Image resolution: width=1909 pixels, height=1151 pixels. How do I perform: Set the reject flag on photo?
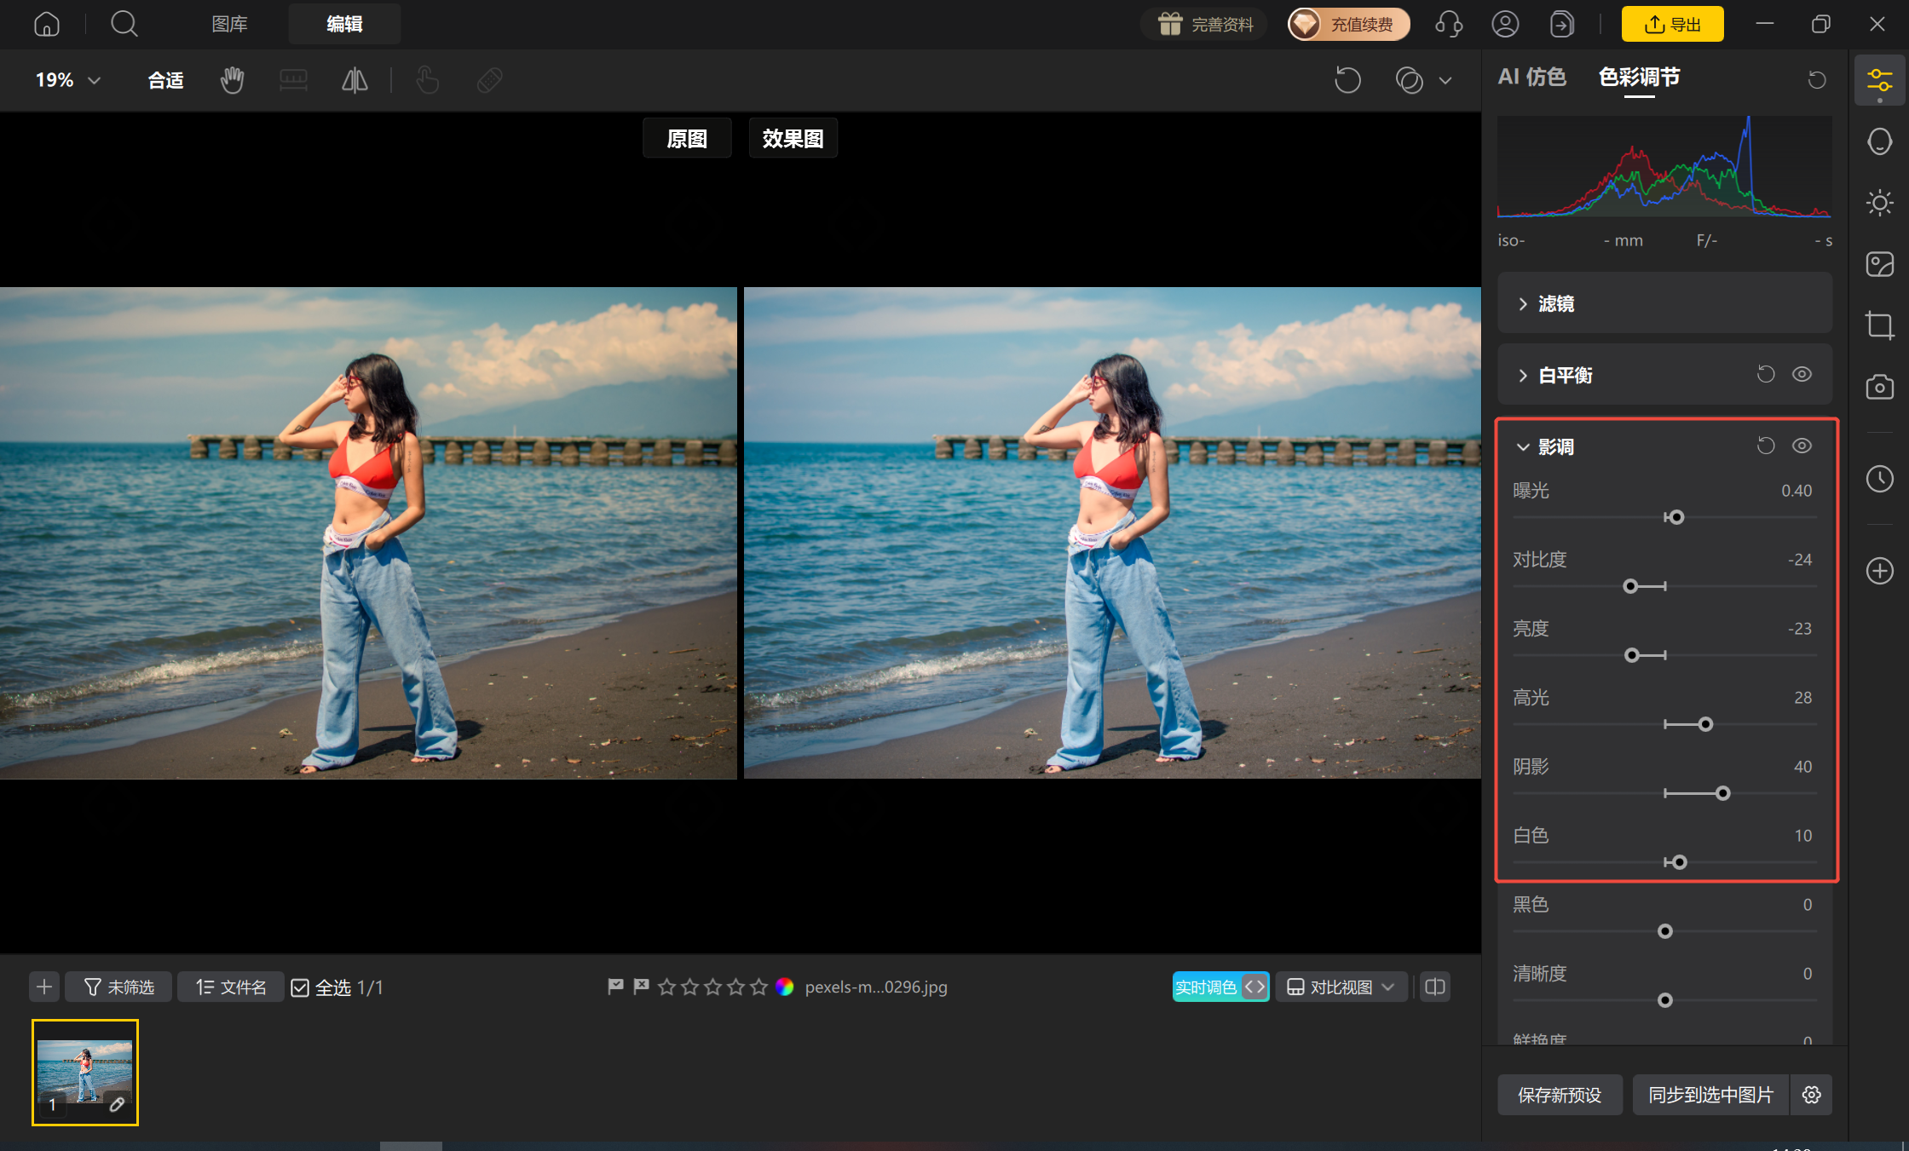point(641,987)
